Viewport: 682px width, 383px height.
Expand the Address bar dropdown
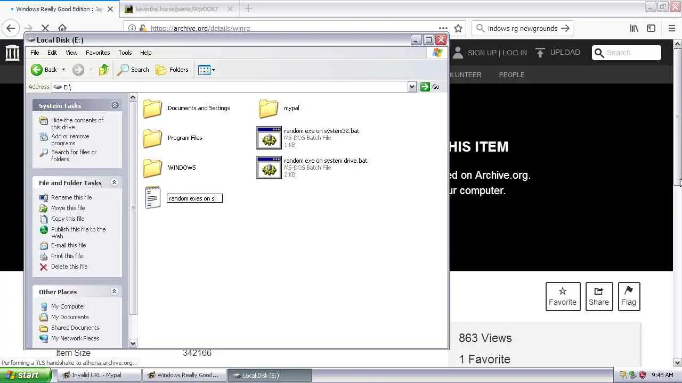coord(412,87)
